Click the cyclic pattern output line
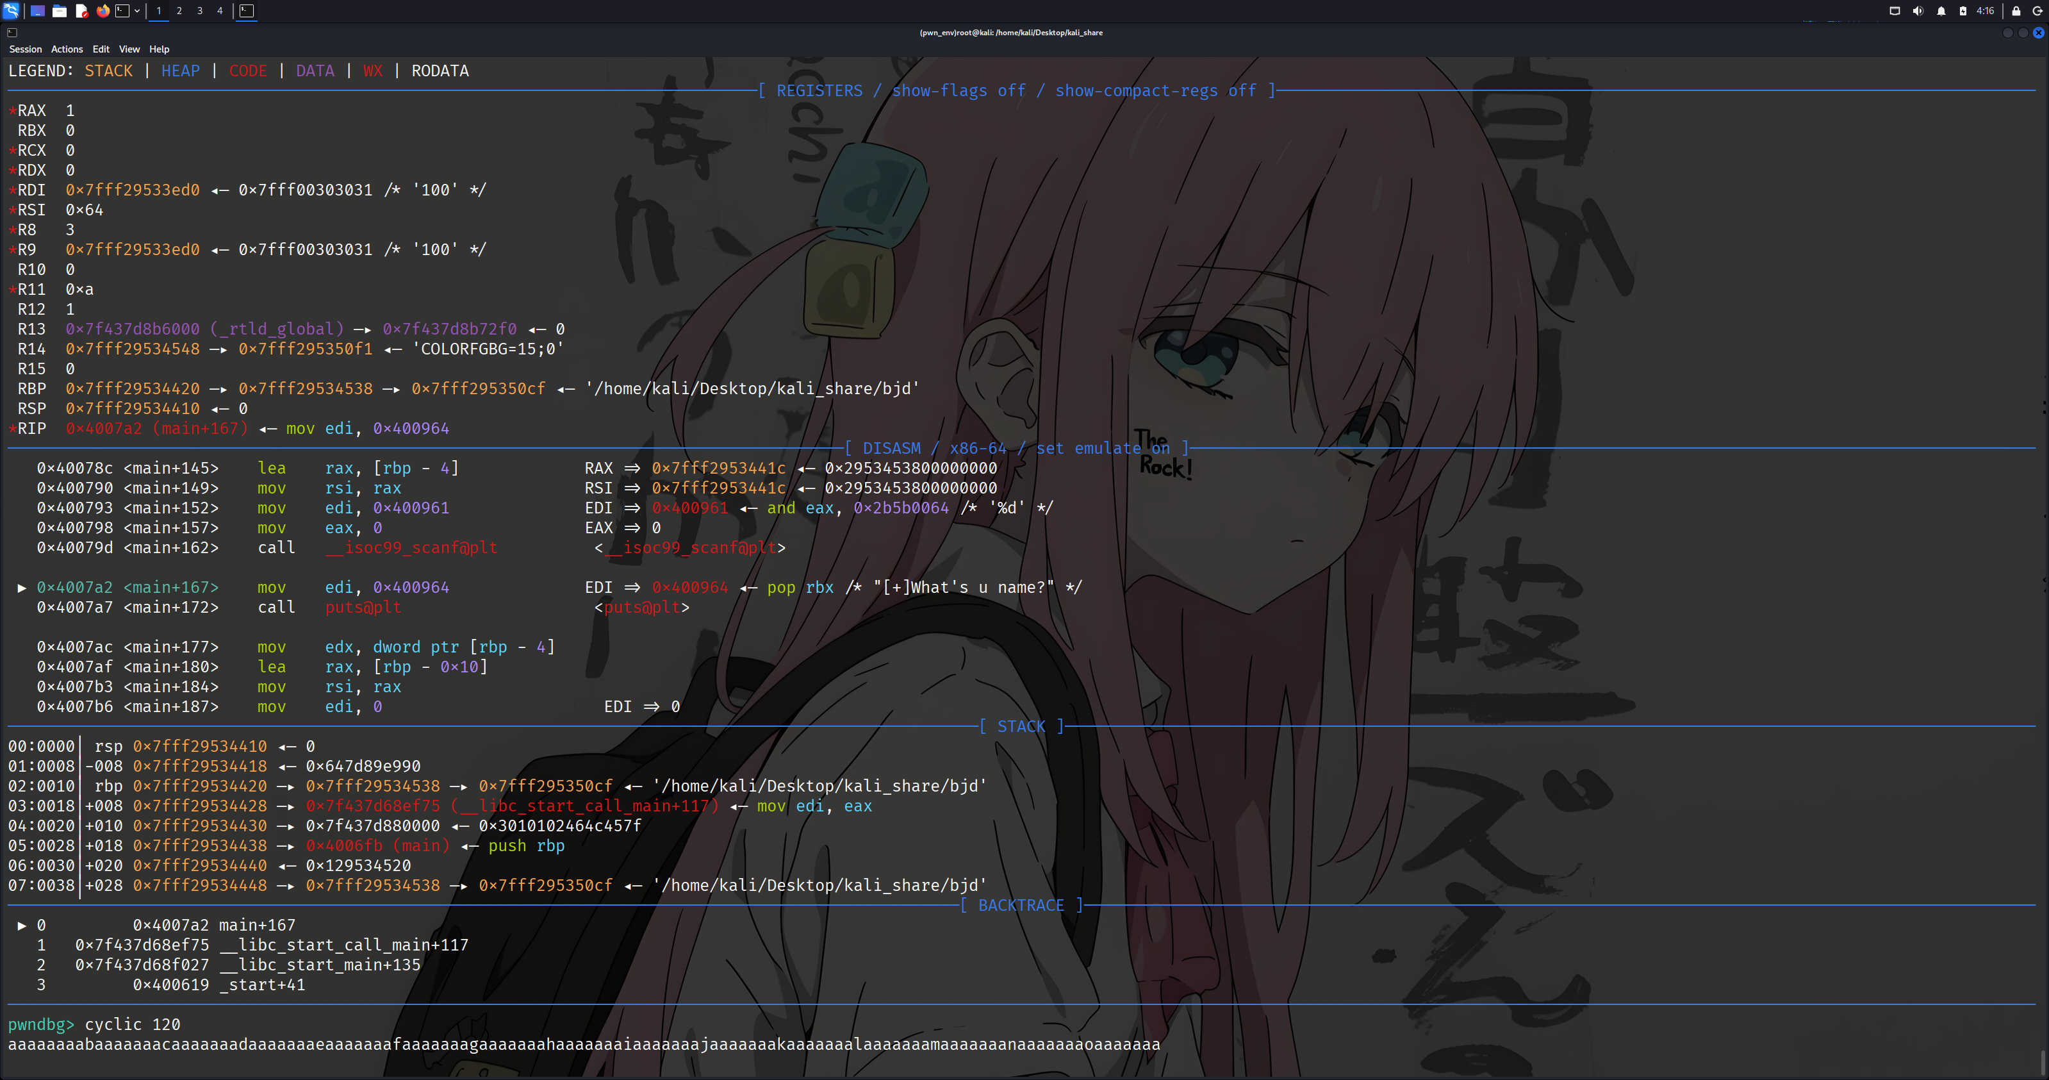The width and height of the screenshot is (2049, 1080). coord(584,1045)
